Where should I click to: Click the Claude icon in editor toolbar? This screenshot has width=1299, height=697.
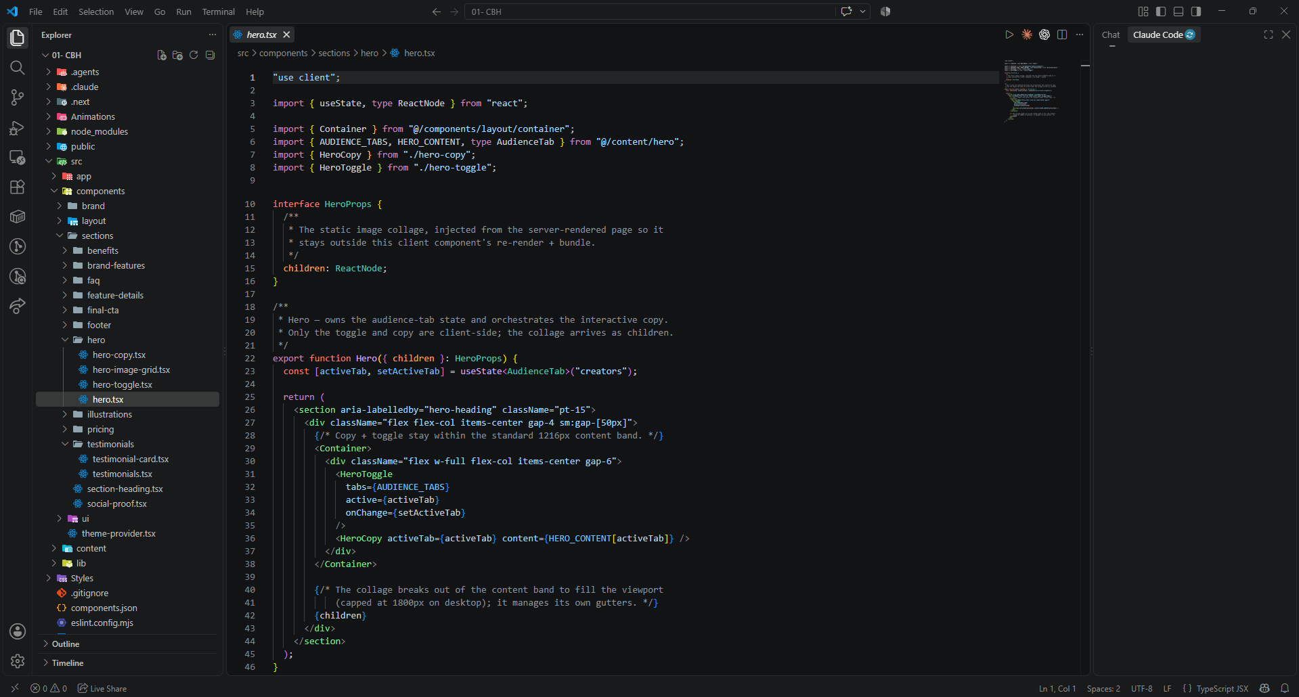click(1027, 35)
